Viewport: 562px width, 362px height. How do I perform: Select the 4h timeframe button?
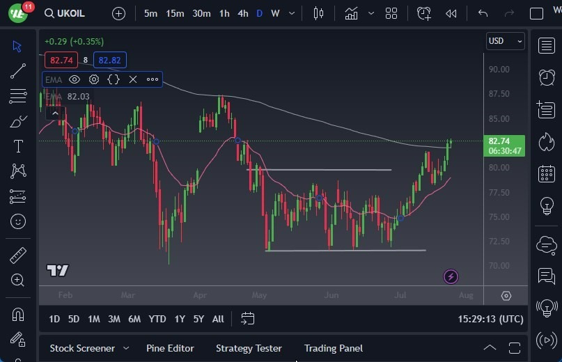pos(242,13)
